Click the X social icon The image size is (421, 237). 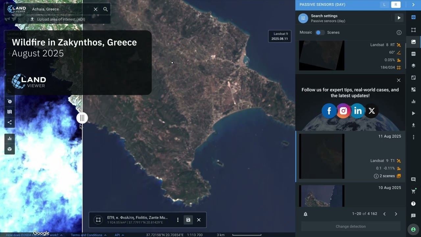click(x=372, y=111)
